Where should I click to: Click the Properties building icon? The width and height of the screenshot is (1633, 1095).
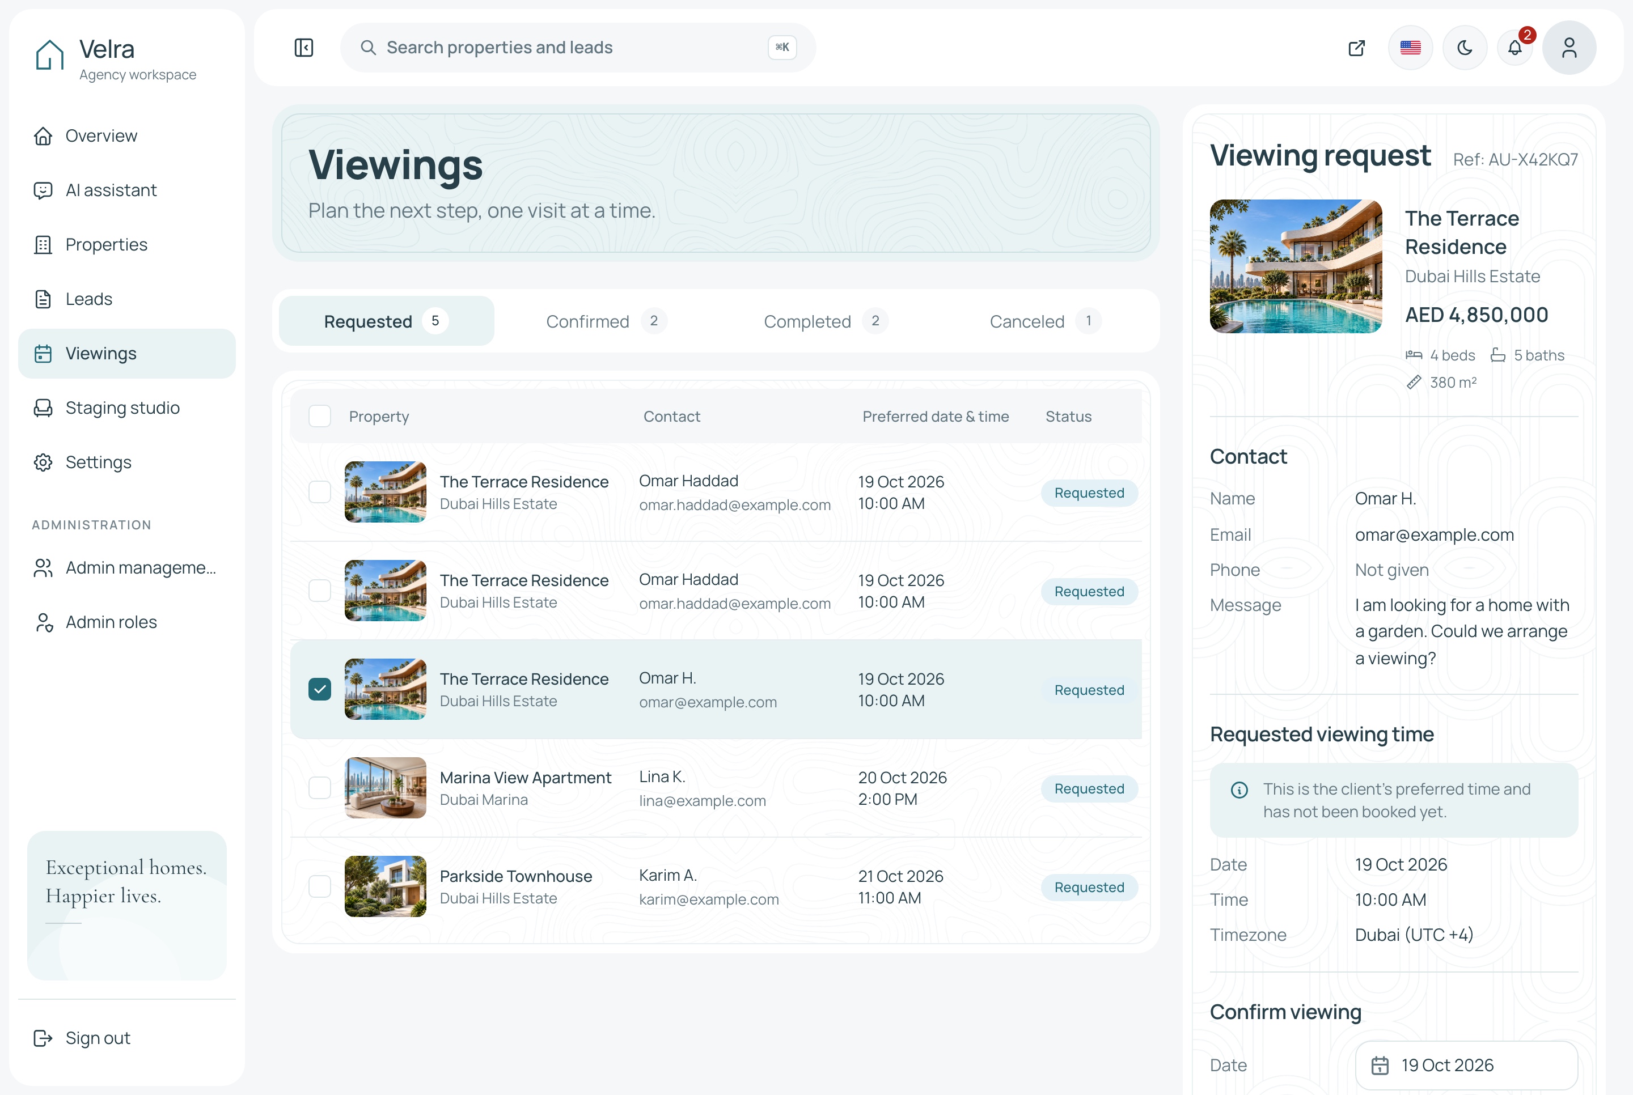pyautogui.click(x=43, y=244)
